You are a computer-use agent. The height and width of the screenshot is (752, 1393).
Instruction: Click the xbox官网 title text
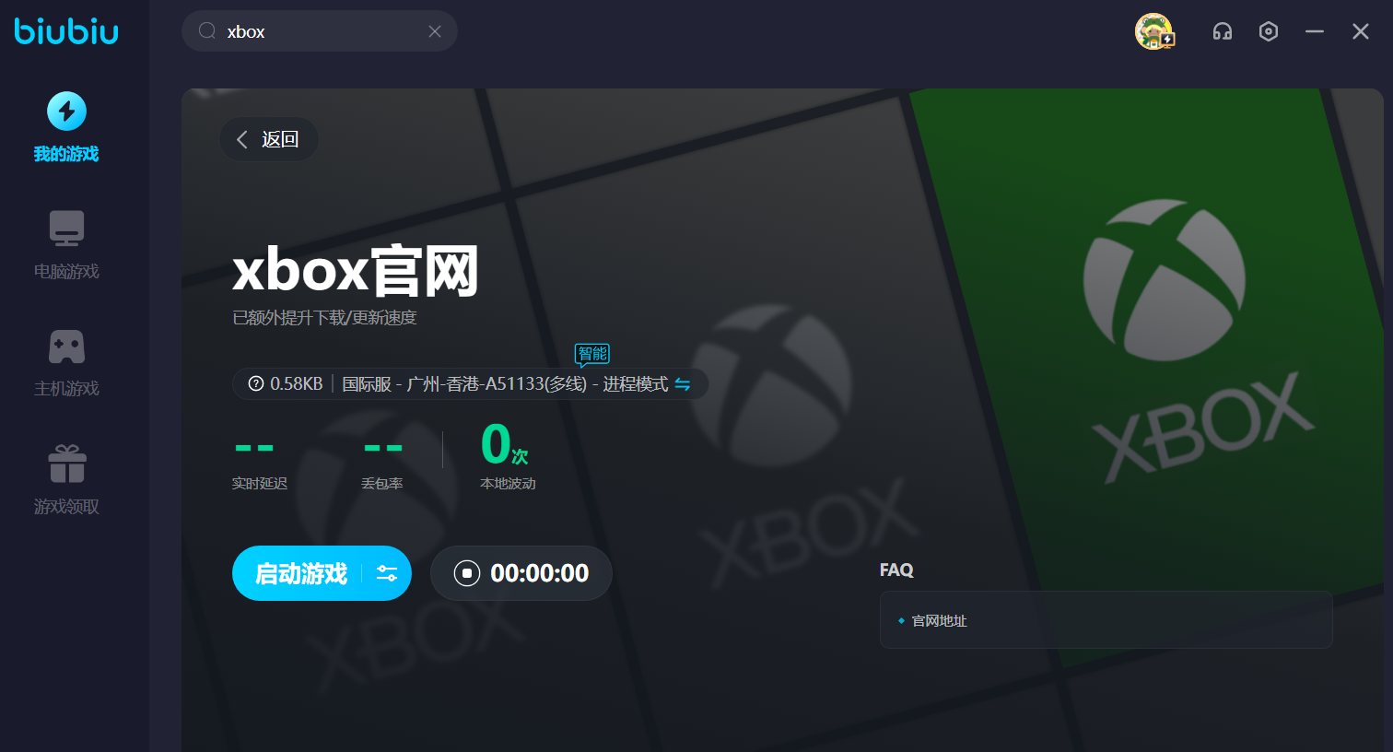(356, 271)
